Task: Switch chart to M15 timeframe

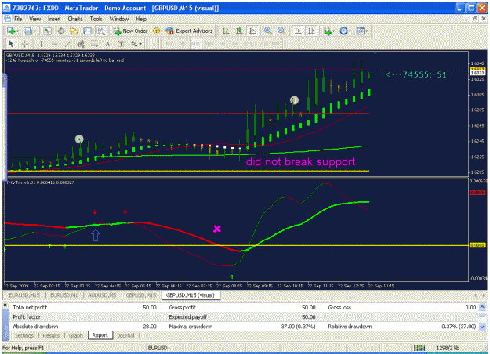Action: pyautogui.click(x=196, y=44)
